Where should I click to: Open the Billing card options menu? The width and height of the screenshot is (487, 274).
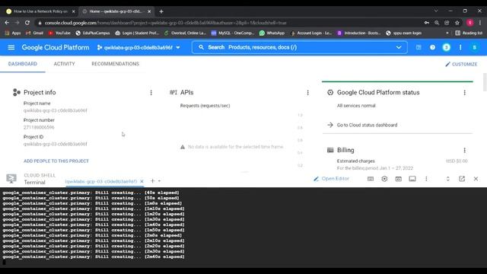(465, 151)
